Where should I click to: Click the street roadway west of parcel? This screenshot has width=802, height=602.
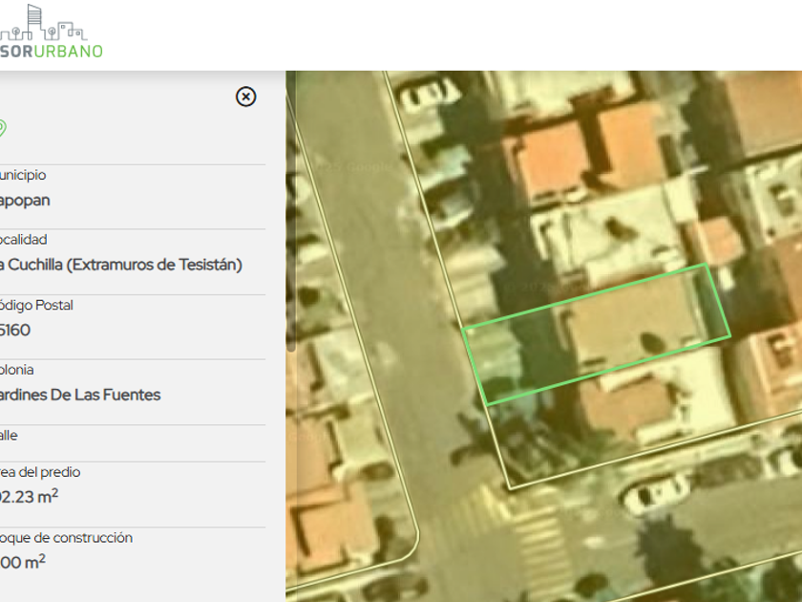(382, 287)
